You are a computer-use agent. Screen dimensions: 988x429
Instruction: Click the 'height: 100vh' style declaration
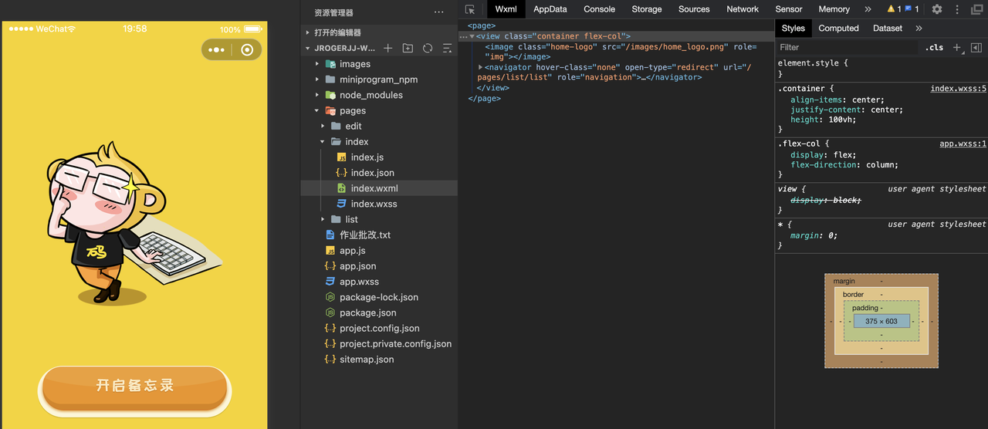(823, 120)
